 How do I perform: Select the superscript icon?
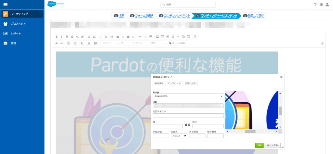pos(83,37)
